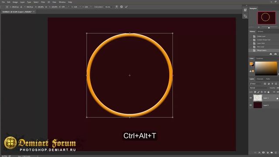Open the File menu

coord(3,2)
